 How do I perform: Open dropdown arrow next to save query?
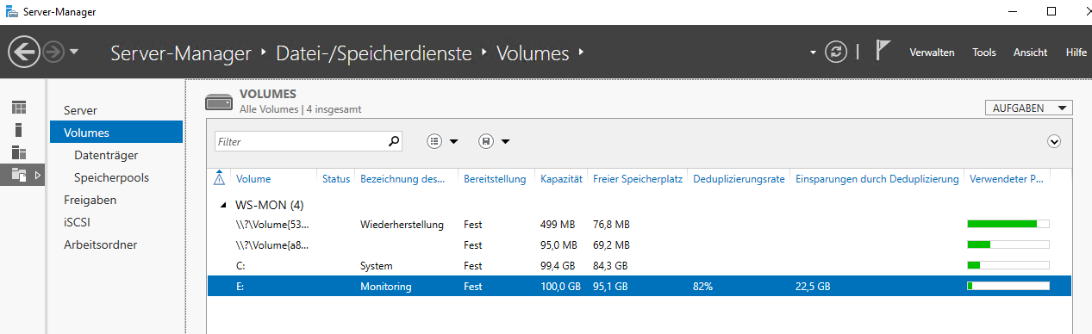pos(505,142)
